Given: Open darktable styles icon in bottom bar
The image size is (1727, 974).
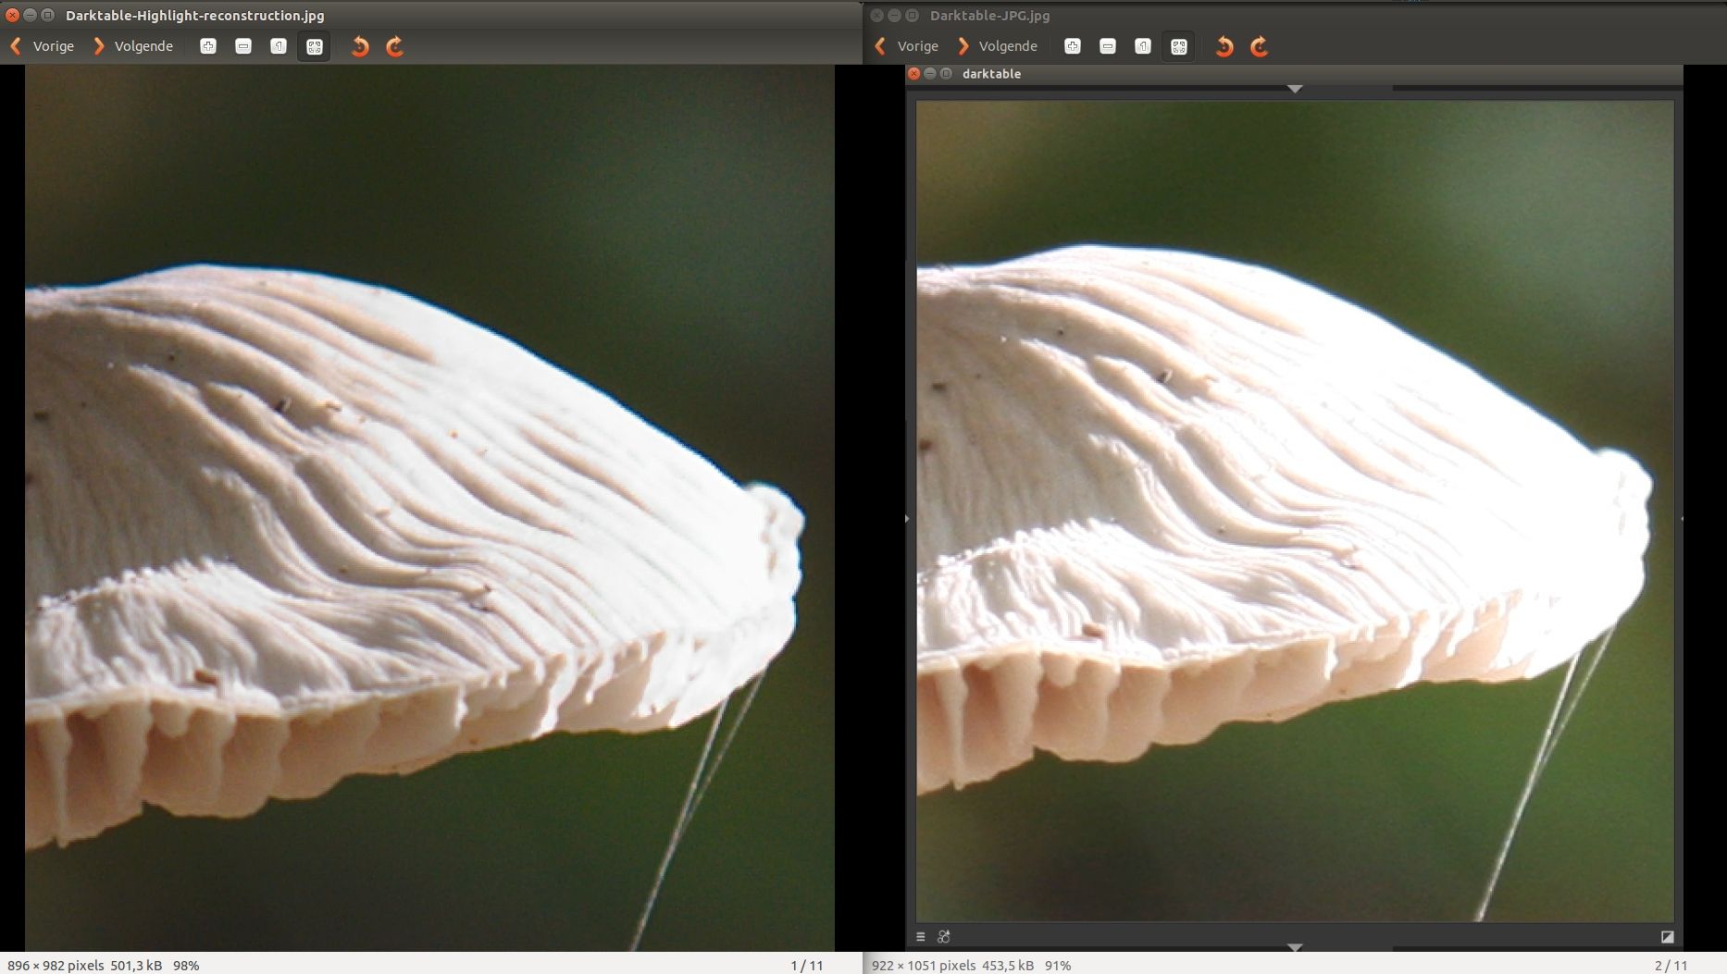Looking at the screenshot, I should (944, 937).
